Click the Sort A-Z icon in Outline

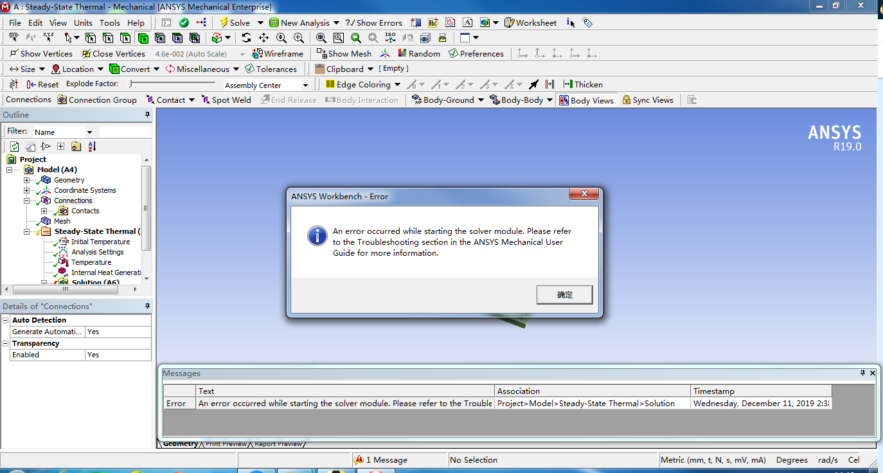(x=92, y=147)
